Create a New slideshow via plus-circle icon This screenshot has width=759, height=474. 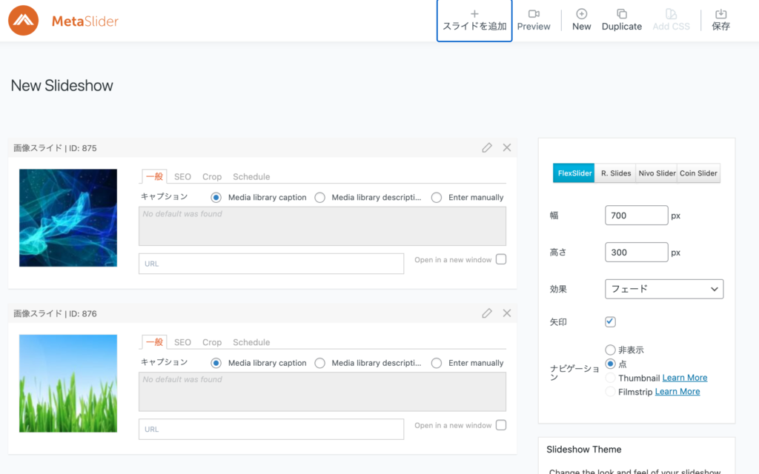(581, 14)
